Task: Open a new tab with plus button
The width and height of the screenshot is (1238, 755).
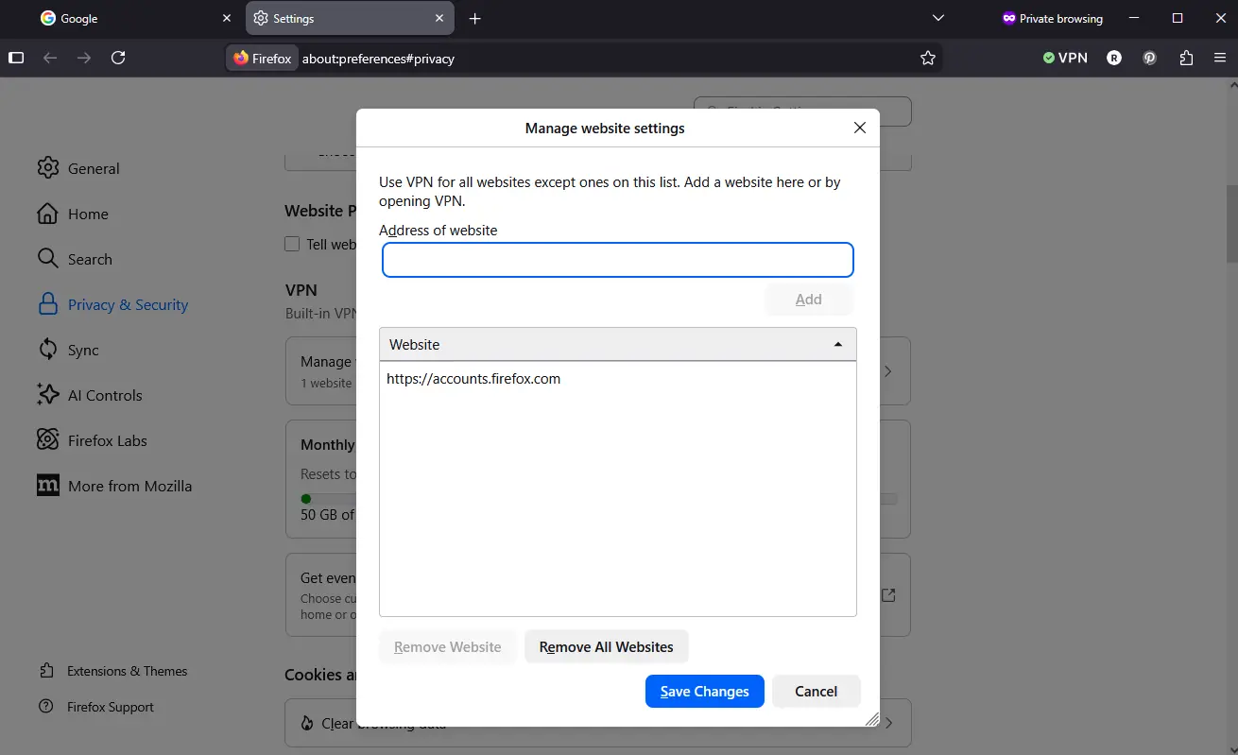Action: click(x=475, y=18)
